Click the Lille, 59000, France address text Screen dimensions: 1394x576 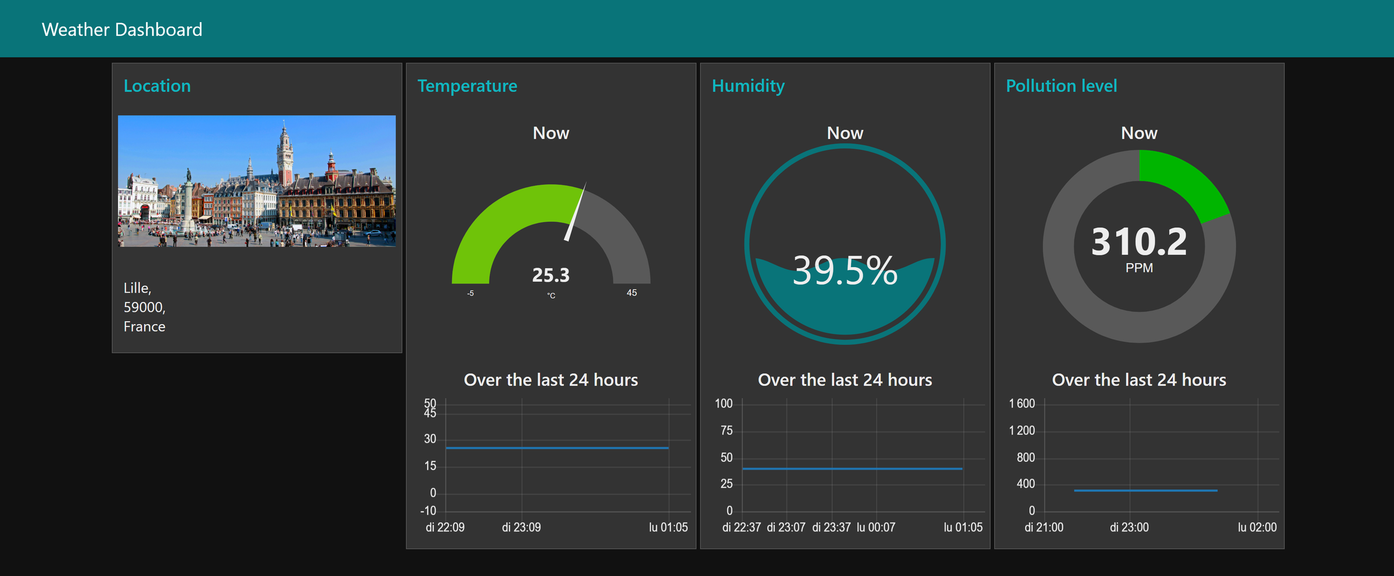(145, 307)
